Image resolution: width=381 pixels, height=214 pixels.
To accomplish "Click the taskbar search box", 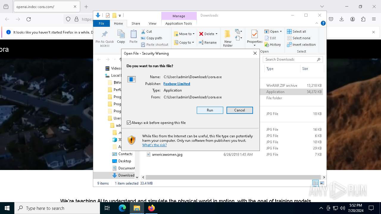I will click(x=57, y=208).
